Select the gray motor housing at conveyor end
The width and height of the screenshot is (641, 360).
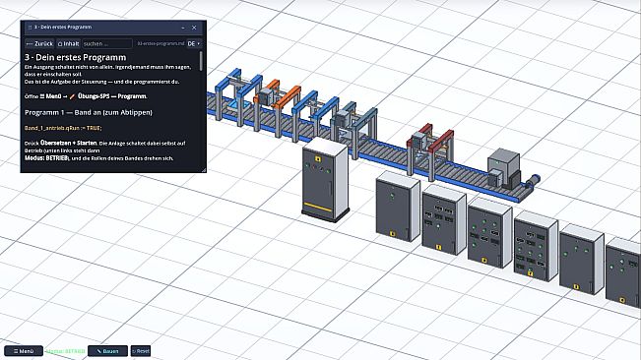(504, 168)
